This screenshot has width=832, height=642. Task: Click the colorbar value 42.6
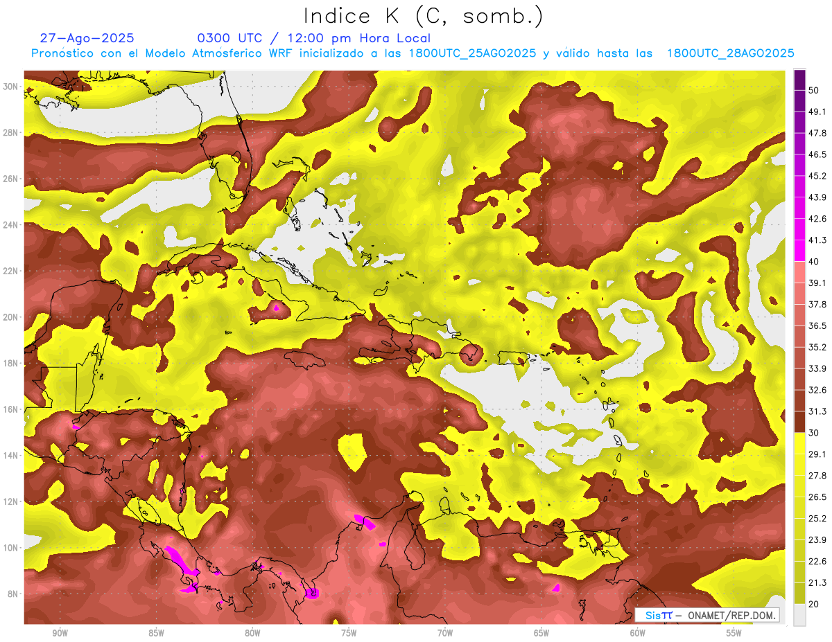click(x=817, y=219)
